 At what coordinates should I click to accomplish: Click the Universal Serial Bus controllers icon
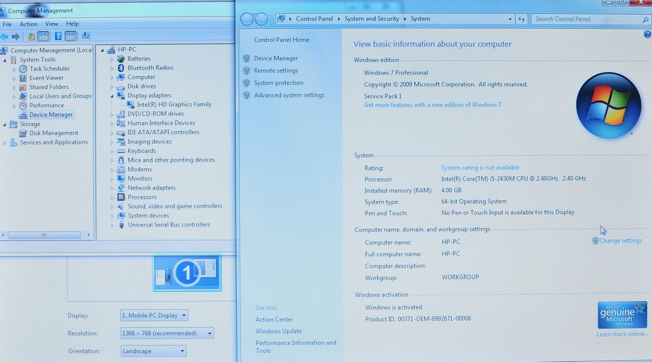point(122,225)
